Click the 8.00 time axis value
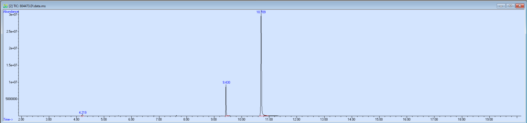527x123 pixels. pyautogui.click(x=186, y=119)
